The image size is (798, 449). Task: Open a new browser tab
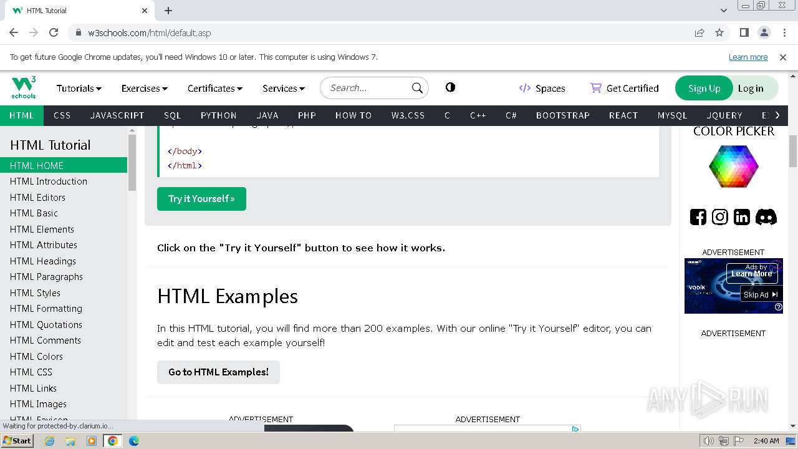click(x=168, y=11)
